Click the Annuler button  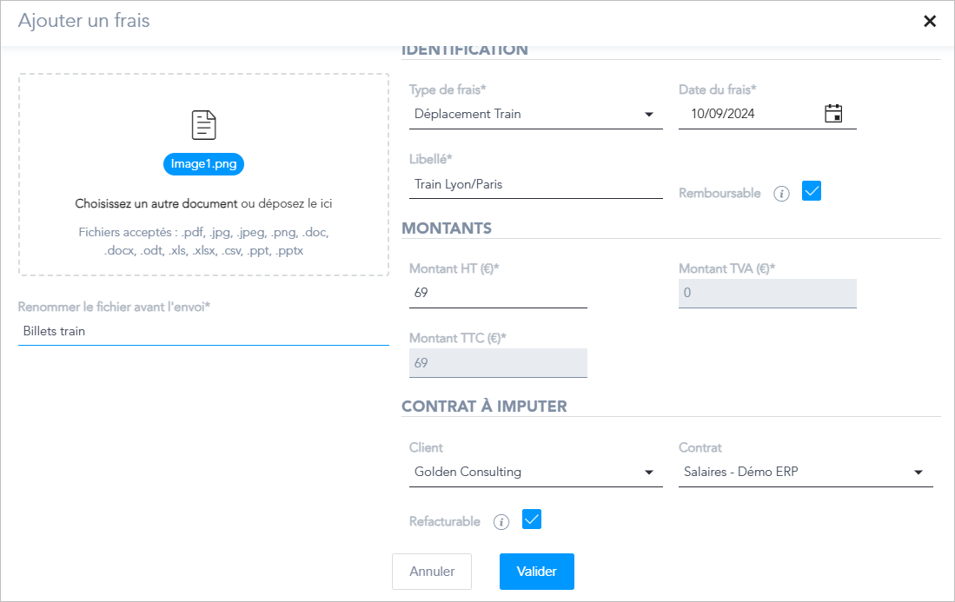(432, 572)
